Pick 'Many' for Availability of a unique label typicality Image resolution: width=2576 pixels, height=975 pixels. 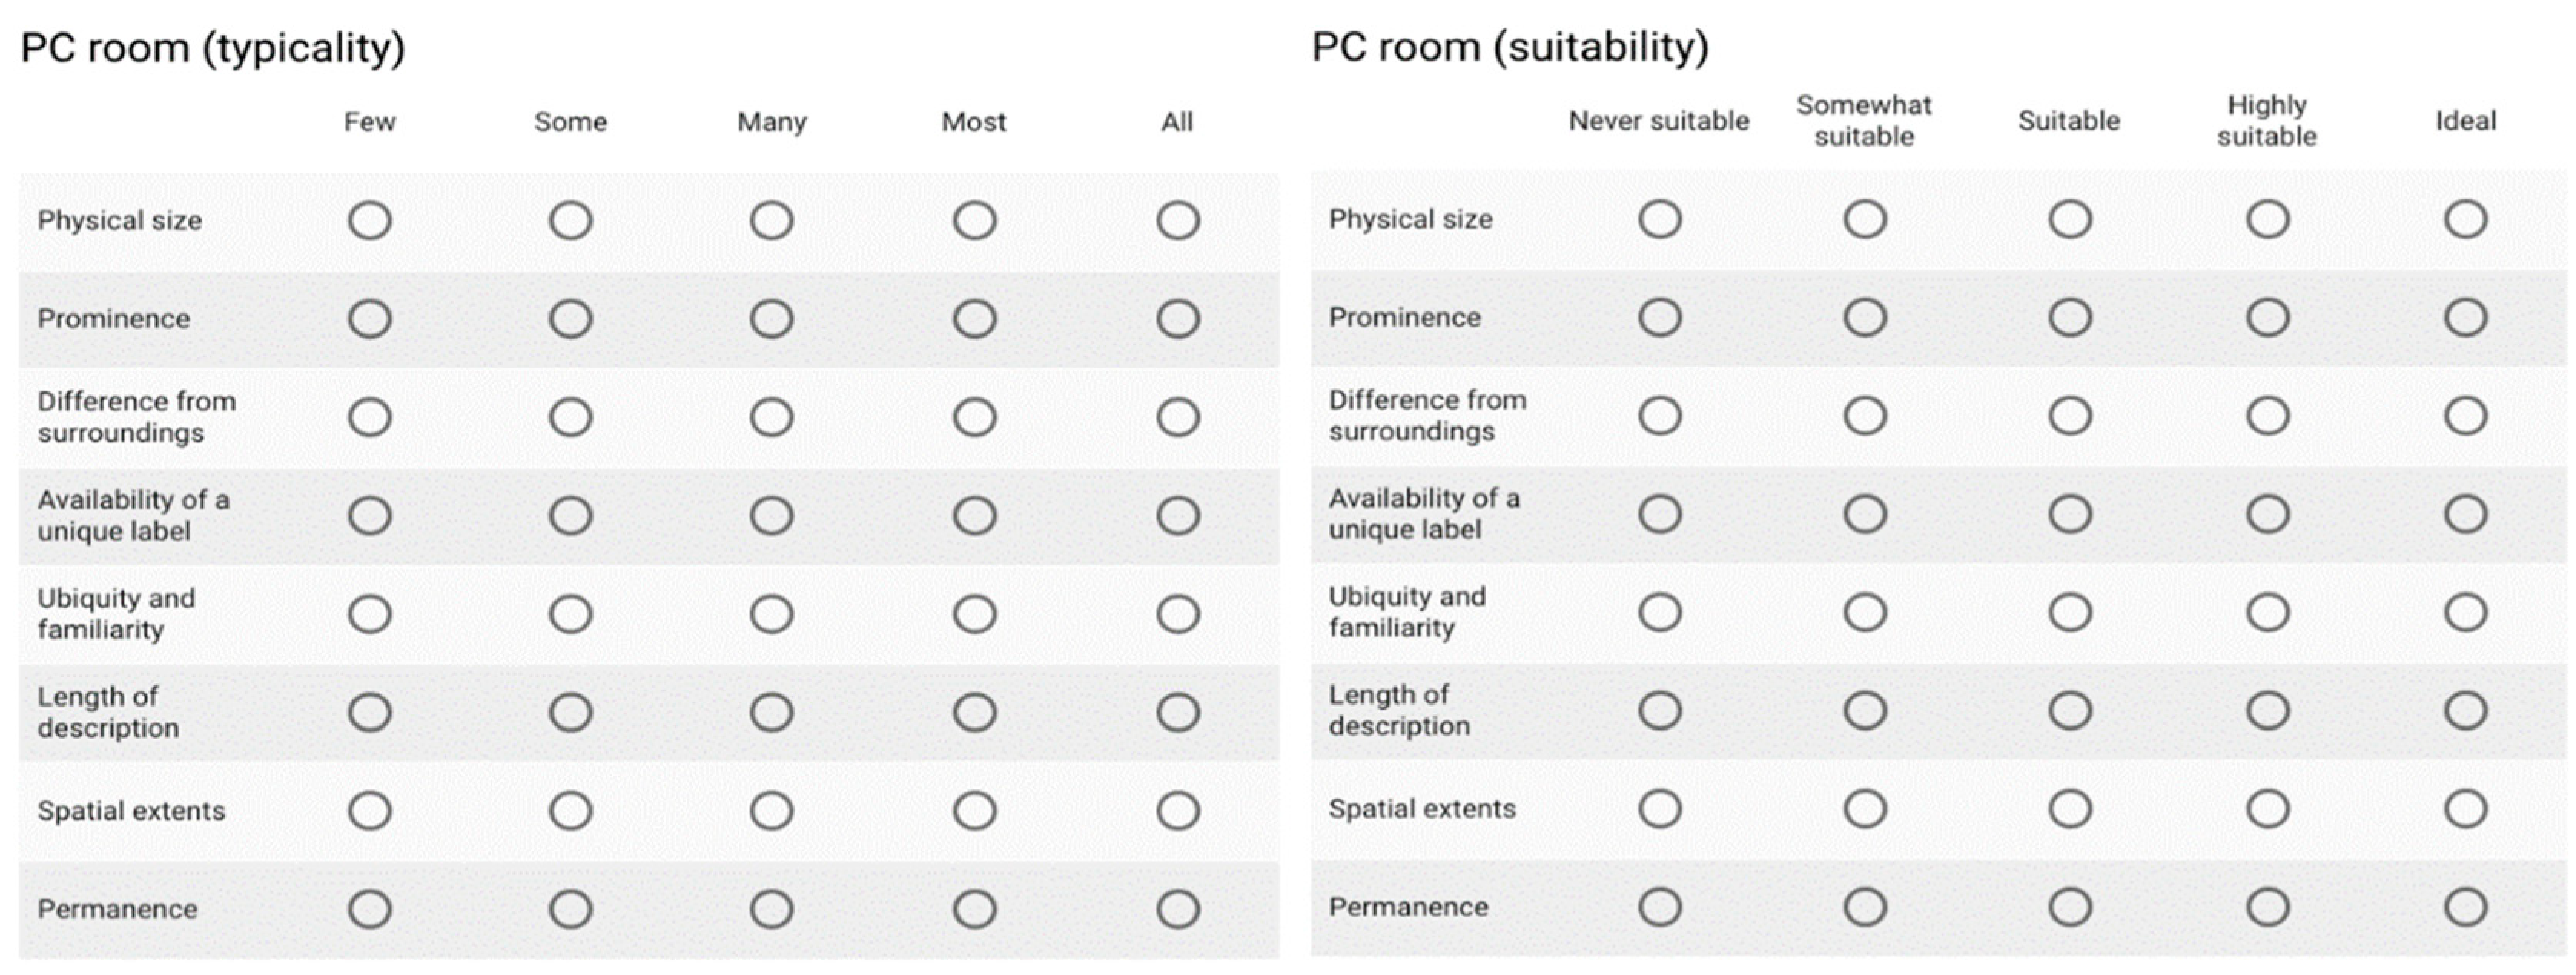(772, 516)
